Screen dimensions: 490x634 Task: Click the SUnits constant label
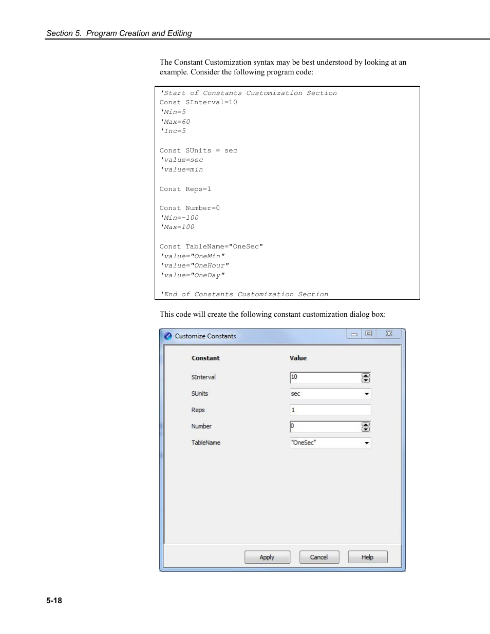(x=200, y=394)
